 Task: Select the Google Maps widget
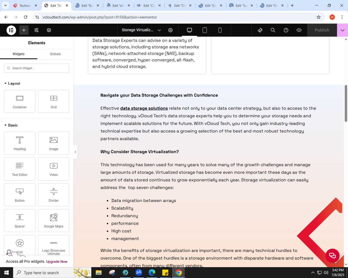54,220
